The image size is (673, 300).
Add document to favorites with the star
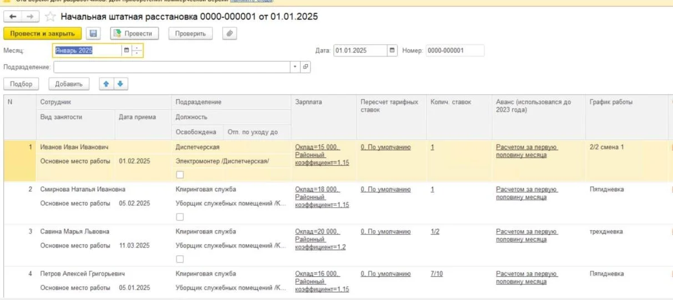[x=49, y=17]
